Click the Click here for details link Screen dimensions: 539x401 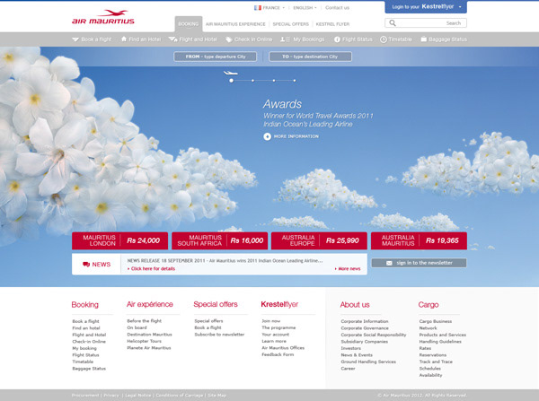click(151, 269)
